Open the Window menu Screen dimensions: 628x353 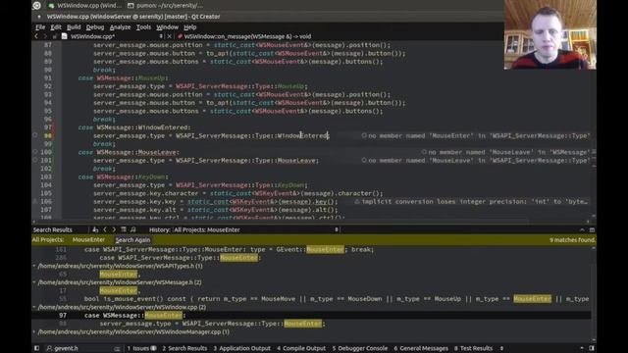click(168, 27)
